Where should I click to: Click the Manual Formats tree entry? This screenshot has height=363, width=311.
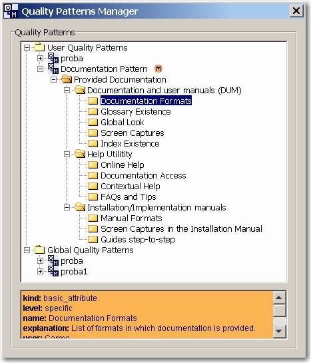tap(131, 218)
